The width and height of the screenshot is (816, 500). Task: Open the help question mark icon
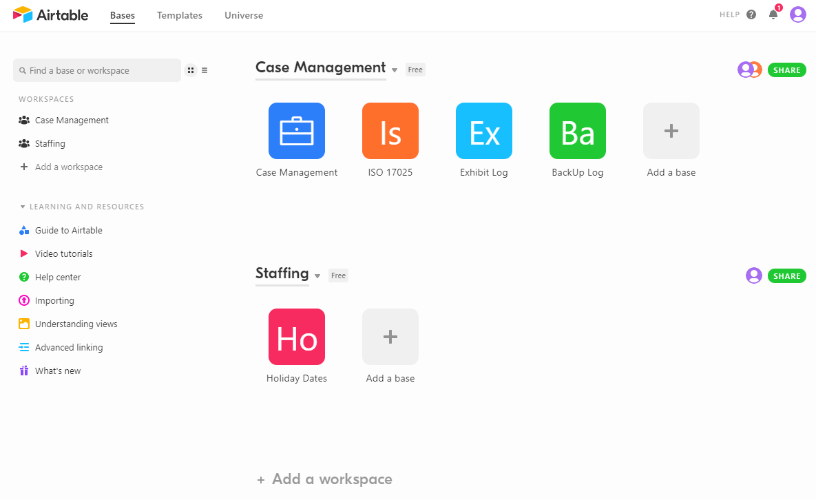click(x=751, y=14)
